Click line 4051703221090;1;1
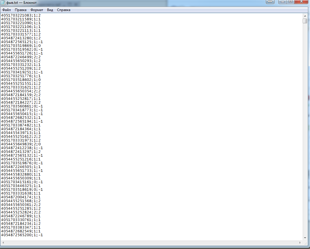The height and width of the screenshot is (249, 310). tap(21, 23)
